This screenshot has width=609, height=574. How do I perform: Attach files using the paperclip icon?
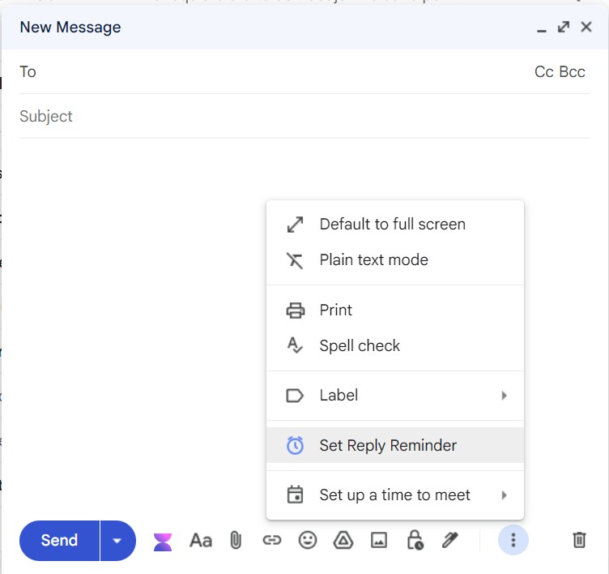pos(236,540)
